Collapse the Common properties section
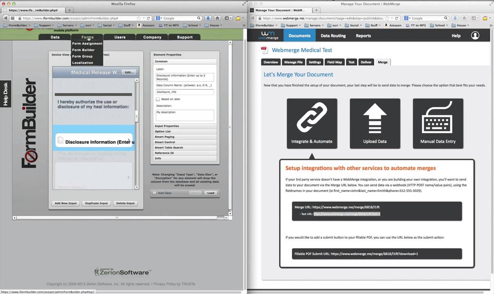The width and height of the screenshot is (494, 294). (185, 61)
